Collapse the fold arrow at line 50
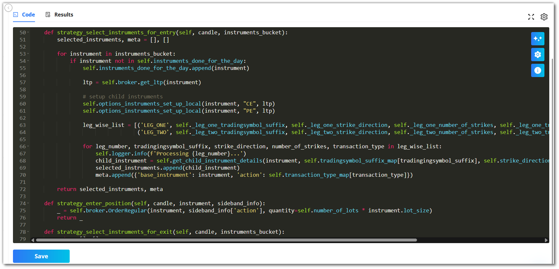559x269 pixels. point(28,32)
